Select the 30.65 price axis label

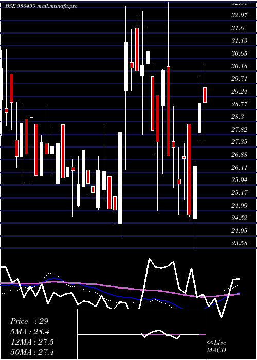click(x=240, y=53)
